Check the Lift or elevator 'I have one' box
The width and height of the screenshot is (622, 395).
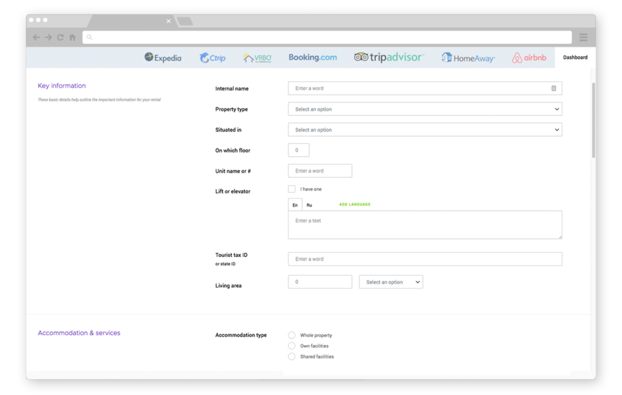coord(292,189)
